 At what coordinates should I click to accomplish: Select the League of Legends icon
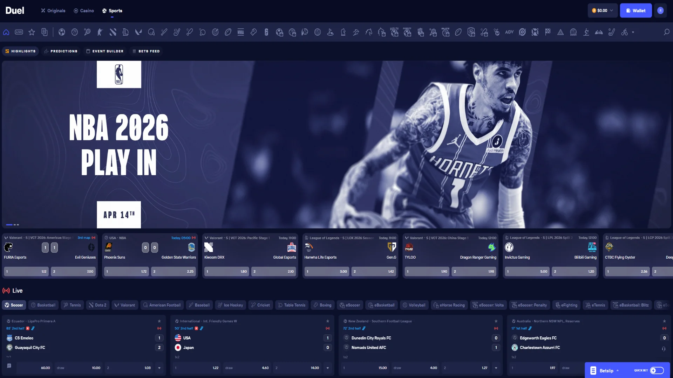coord(125,32)
